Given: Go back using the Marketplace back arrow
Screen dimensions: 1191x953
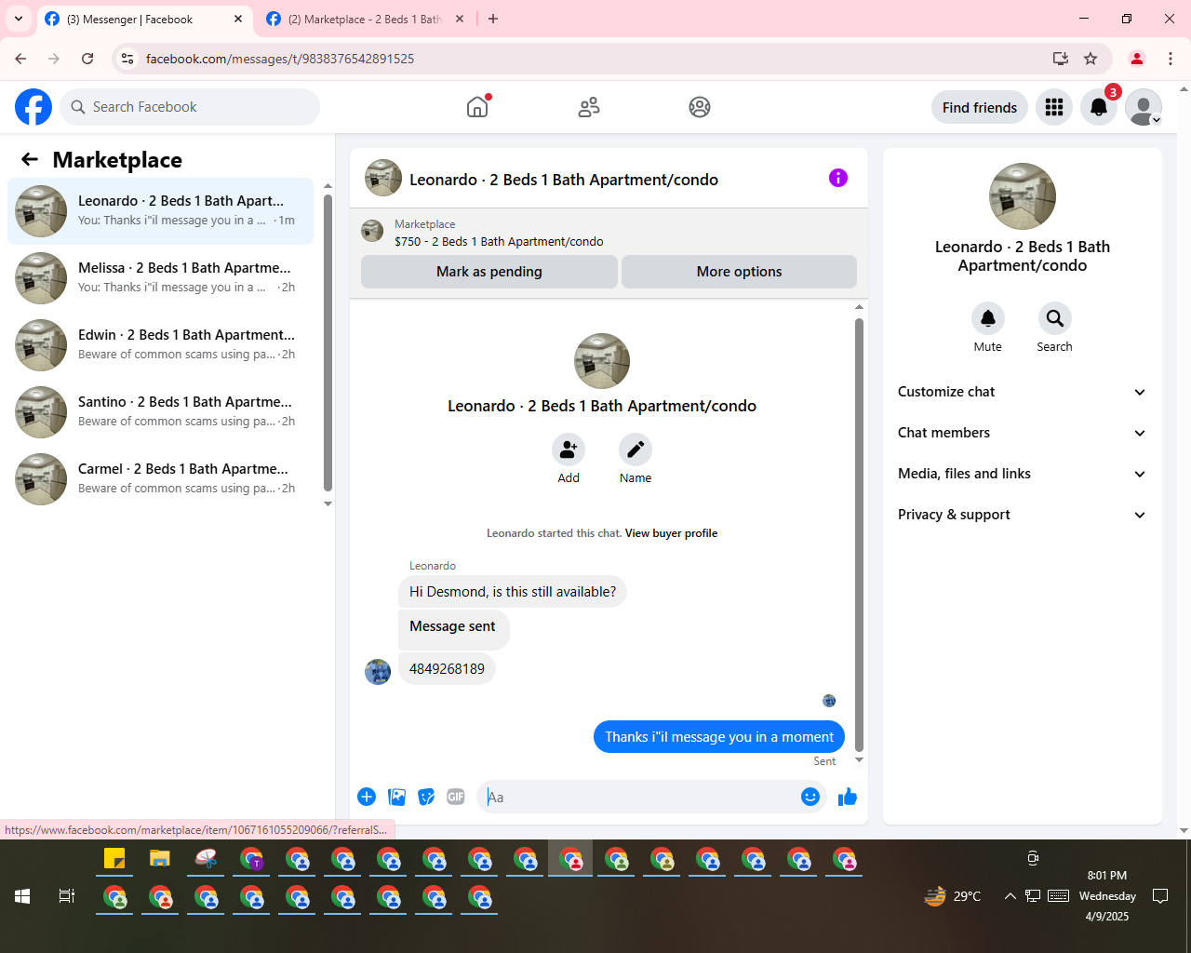Looking at the screenshot, I should click(x=30, y=159).
